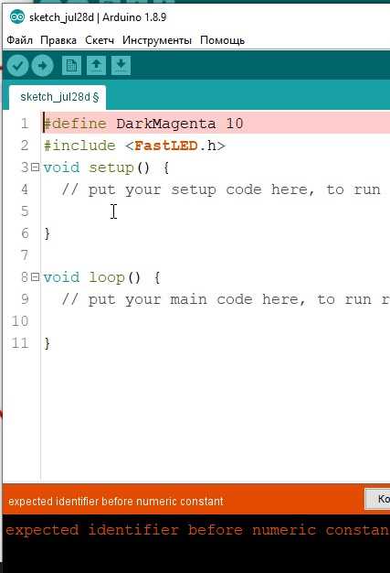The image size is (390, 573).
Task: Place cursor on empty line 10
Action: [216, 321]
